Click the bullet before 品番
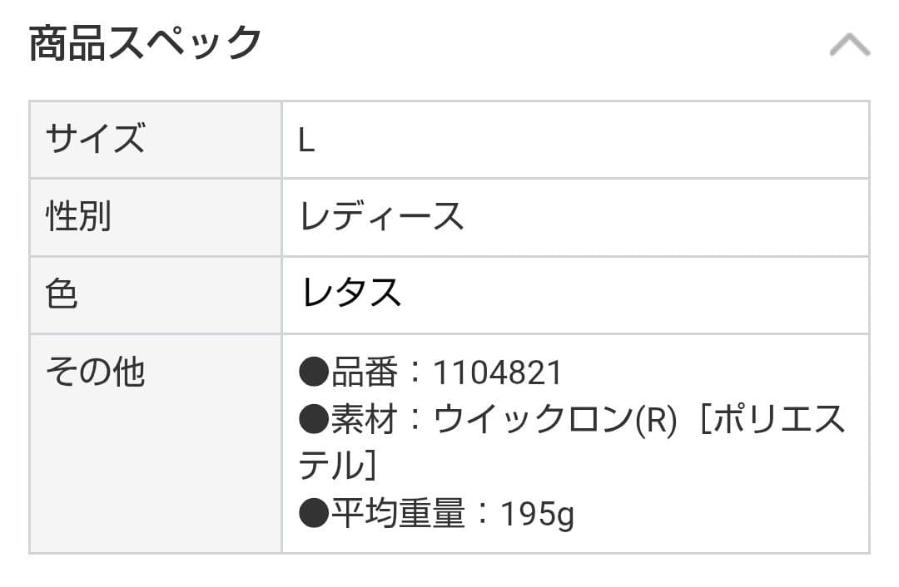This screenshot has width=899, height=587. (x=314, y=372)
